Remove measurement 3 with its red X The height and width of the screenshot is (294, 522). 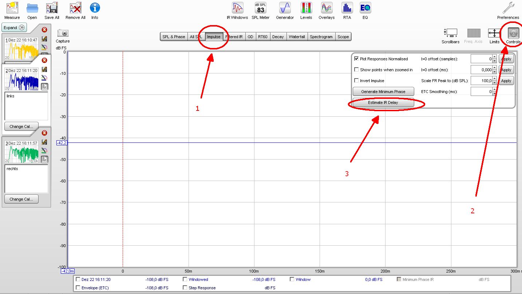click(x=44, y=133)
